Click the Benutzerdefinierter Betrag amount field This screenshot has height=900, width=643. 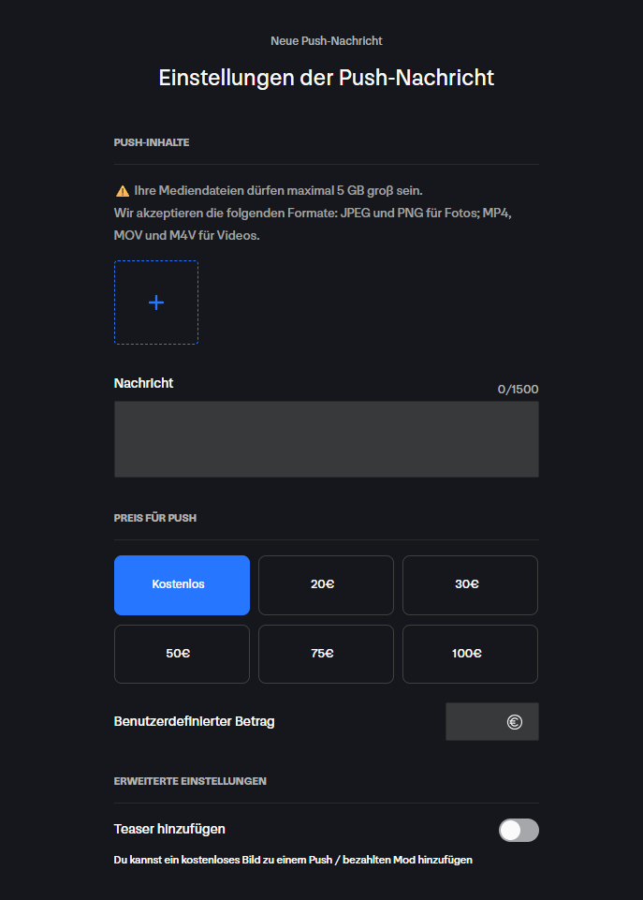tap(492, 721)
